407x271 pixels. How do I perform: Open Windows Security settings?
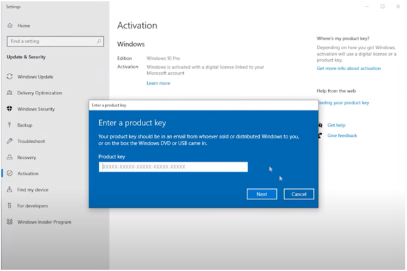[x=36, y=109]
